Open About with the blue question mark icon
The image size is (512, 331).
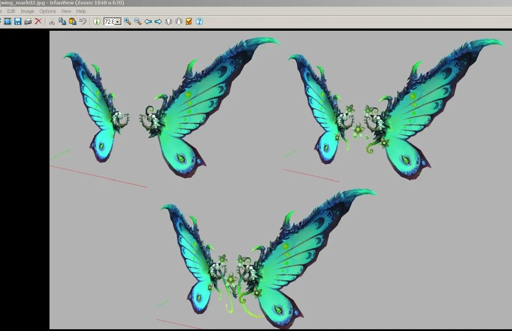199,21
